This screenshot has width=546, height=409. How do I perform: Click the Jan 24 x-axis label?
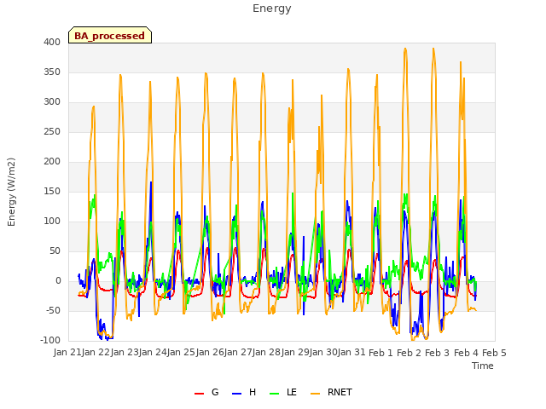[x=153, y=353]
